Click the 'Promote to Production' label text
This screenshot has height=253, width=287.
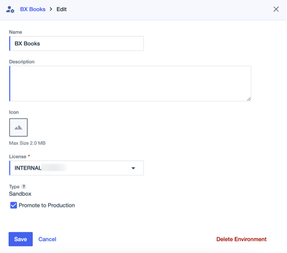coord(46,205)
